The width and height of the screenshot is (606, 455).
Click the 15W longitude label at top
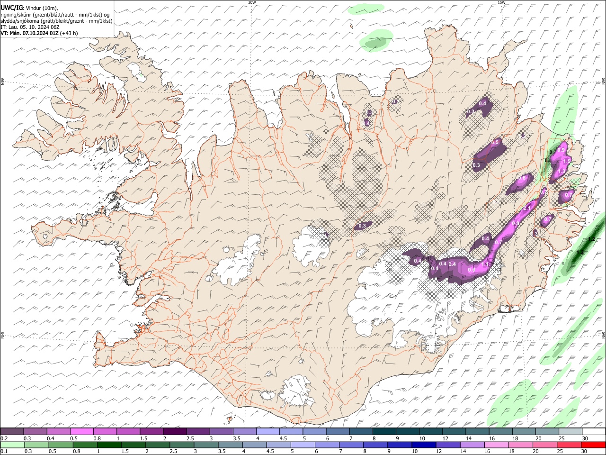click(501, 2)
